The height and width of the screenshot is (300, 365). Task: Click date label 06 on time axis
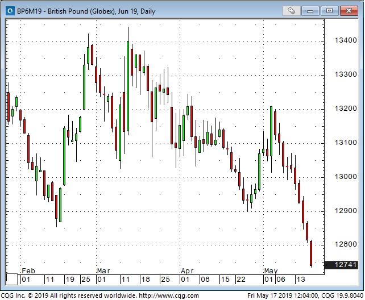click(x=280, y=280)
